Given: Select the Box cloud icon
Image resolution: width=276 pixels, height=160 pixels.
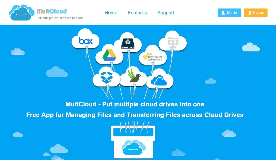Looking at the screenshot, I should pyautogui.click(x=86, y=39).
